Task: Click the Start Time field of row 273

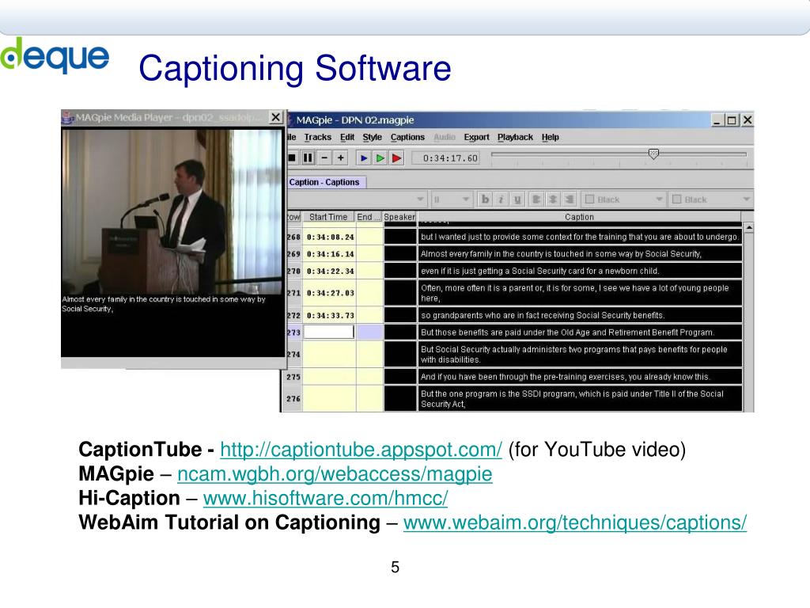Action: point(329,332)
